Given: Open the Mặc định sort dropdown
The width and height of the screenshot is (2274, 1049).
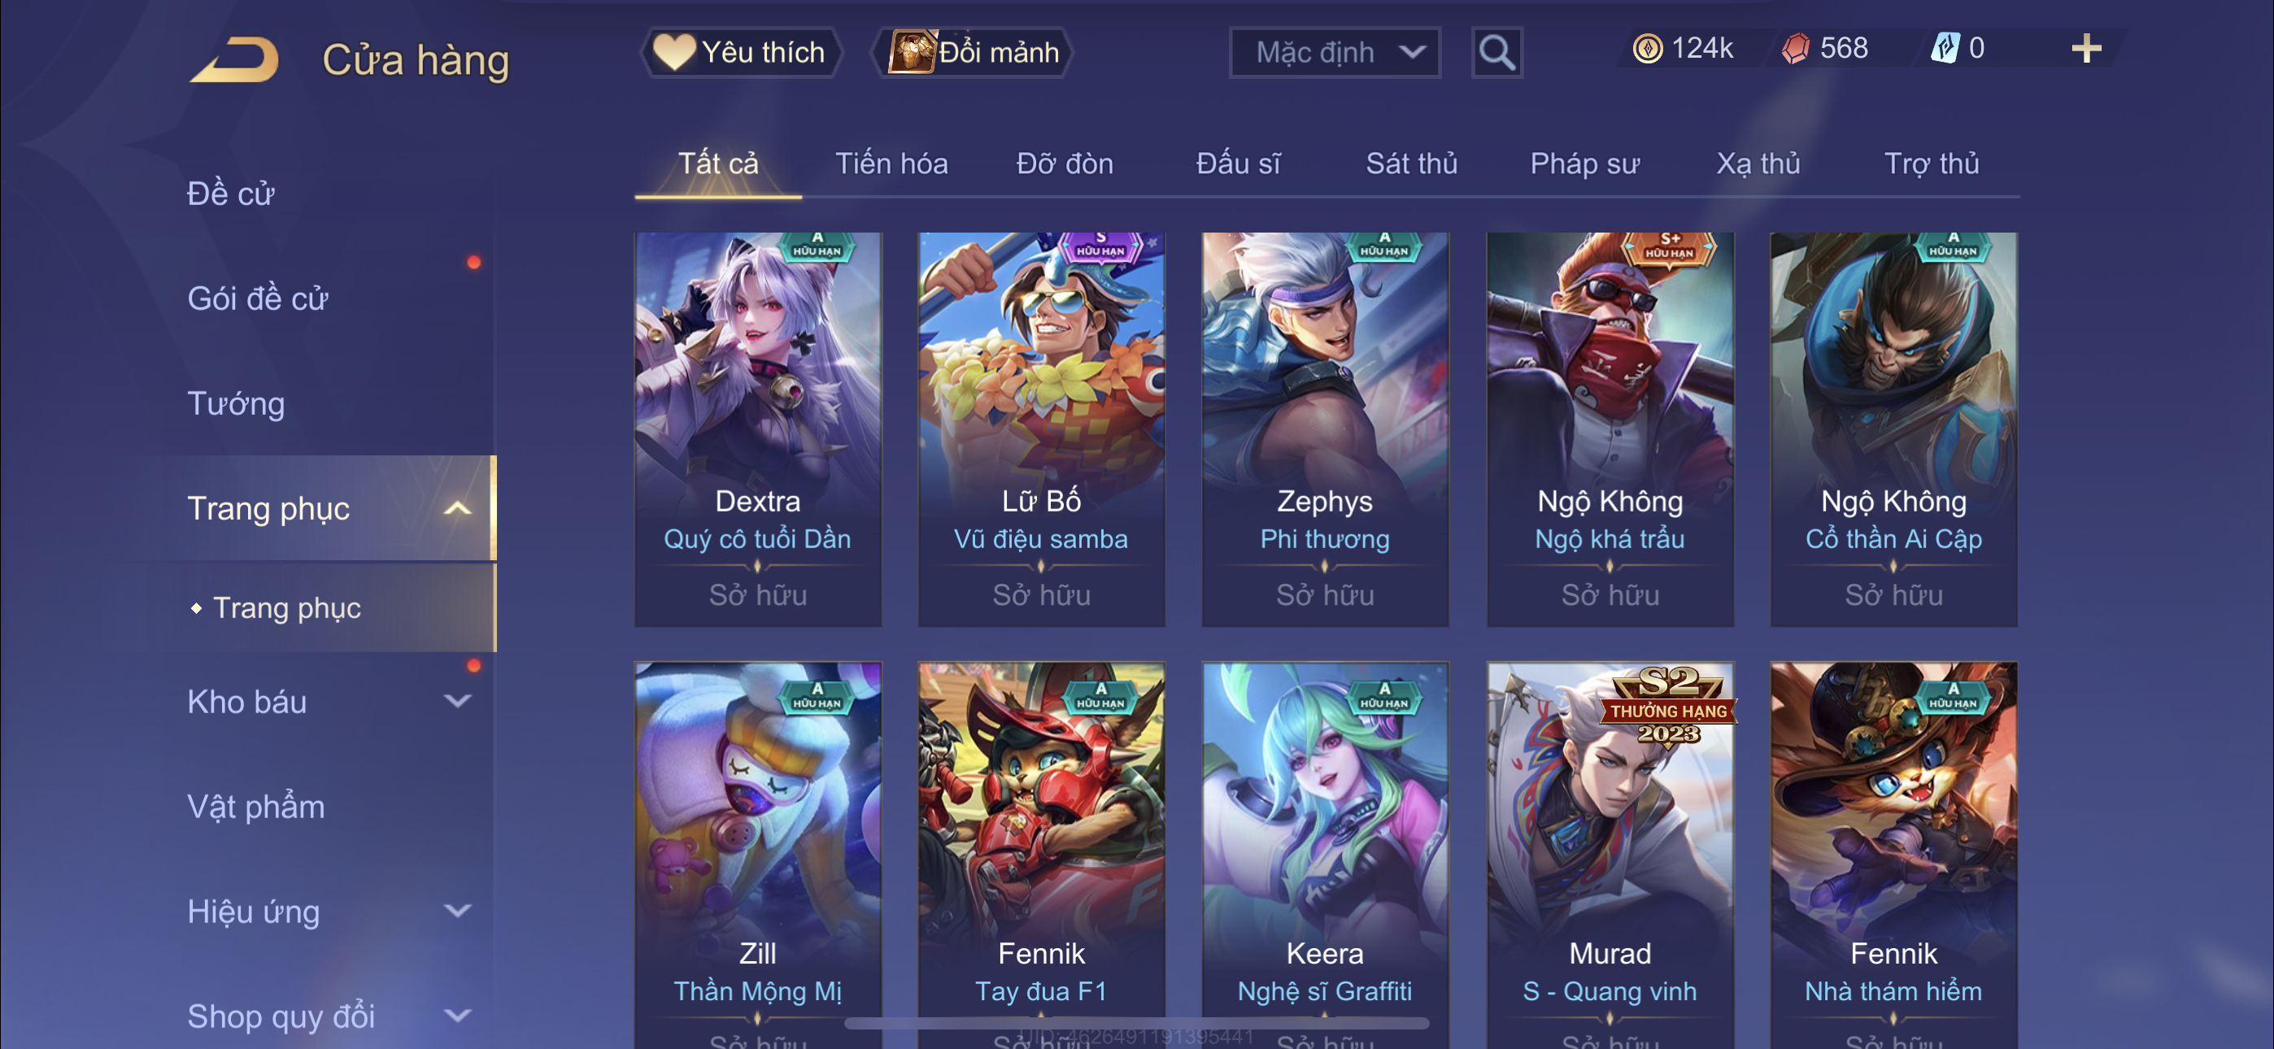Looking at the screenshot, I should pyautogui.click(x=1335, y=53).
